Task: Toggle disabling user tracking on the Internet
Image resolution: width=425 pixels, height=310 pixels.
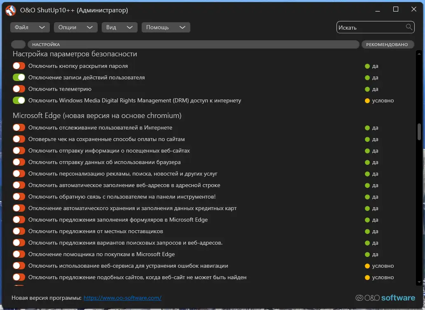Action: click(19, 128)
